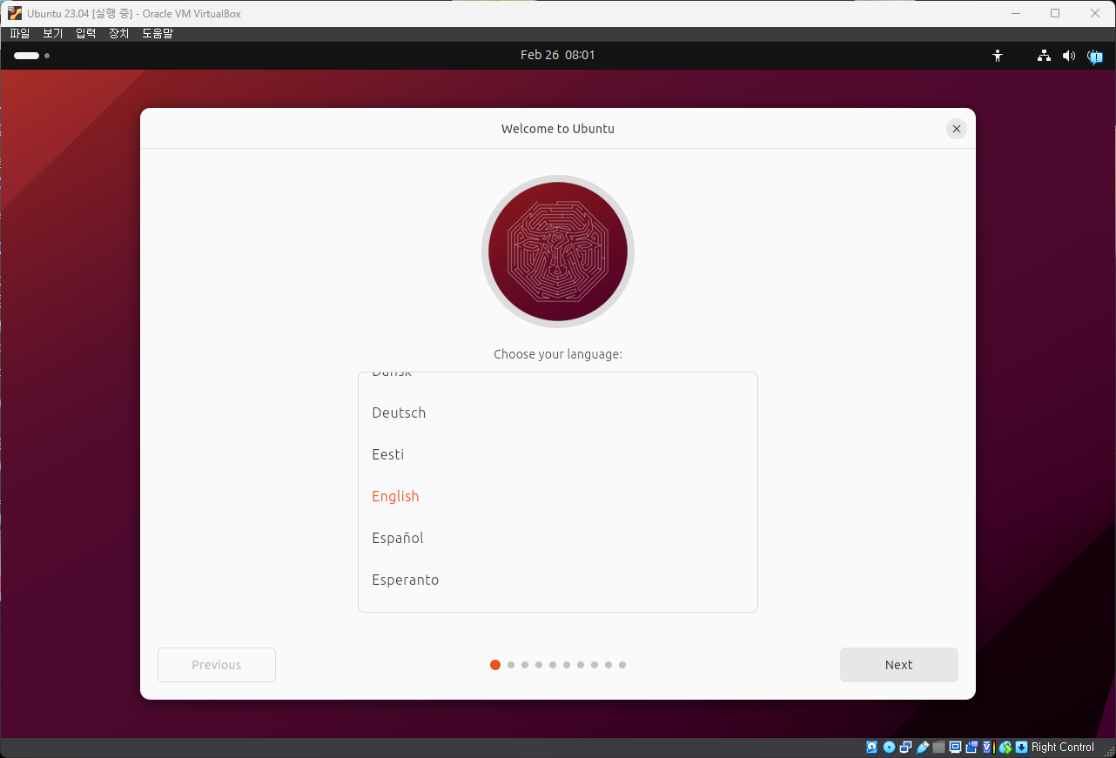
Task: Open the accessibility menu icon
Action: (998, 56)
